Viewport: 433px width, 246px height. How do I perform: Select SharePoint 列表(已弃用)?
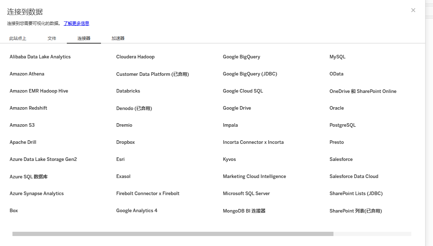pyautogui.click(x=356, y=211)
